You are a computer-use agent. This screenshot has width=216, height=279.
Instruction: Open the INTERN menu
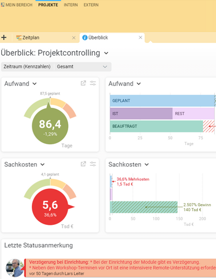pyautogui.click(x=70, y=5)
